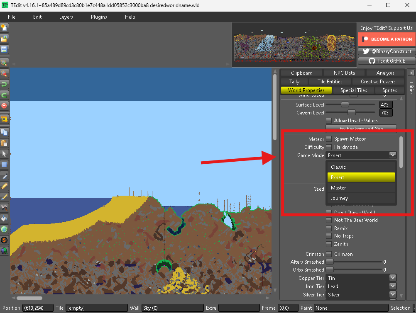This screenshot has height=313, width=416.
Task: Toggle the Hardmode checkbox
Action: tap(329, 147)
